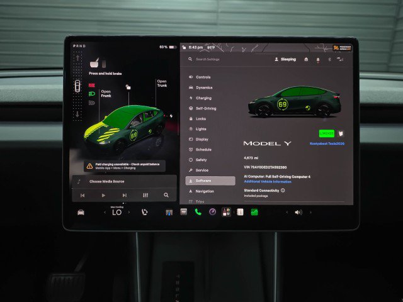The height and width of the screenshot is (302, 403).
Task: Open the app launcher grid icon
Action: [x=226, y=212]
